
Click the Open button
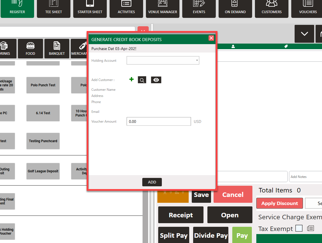[230, 215]
